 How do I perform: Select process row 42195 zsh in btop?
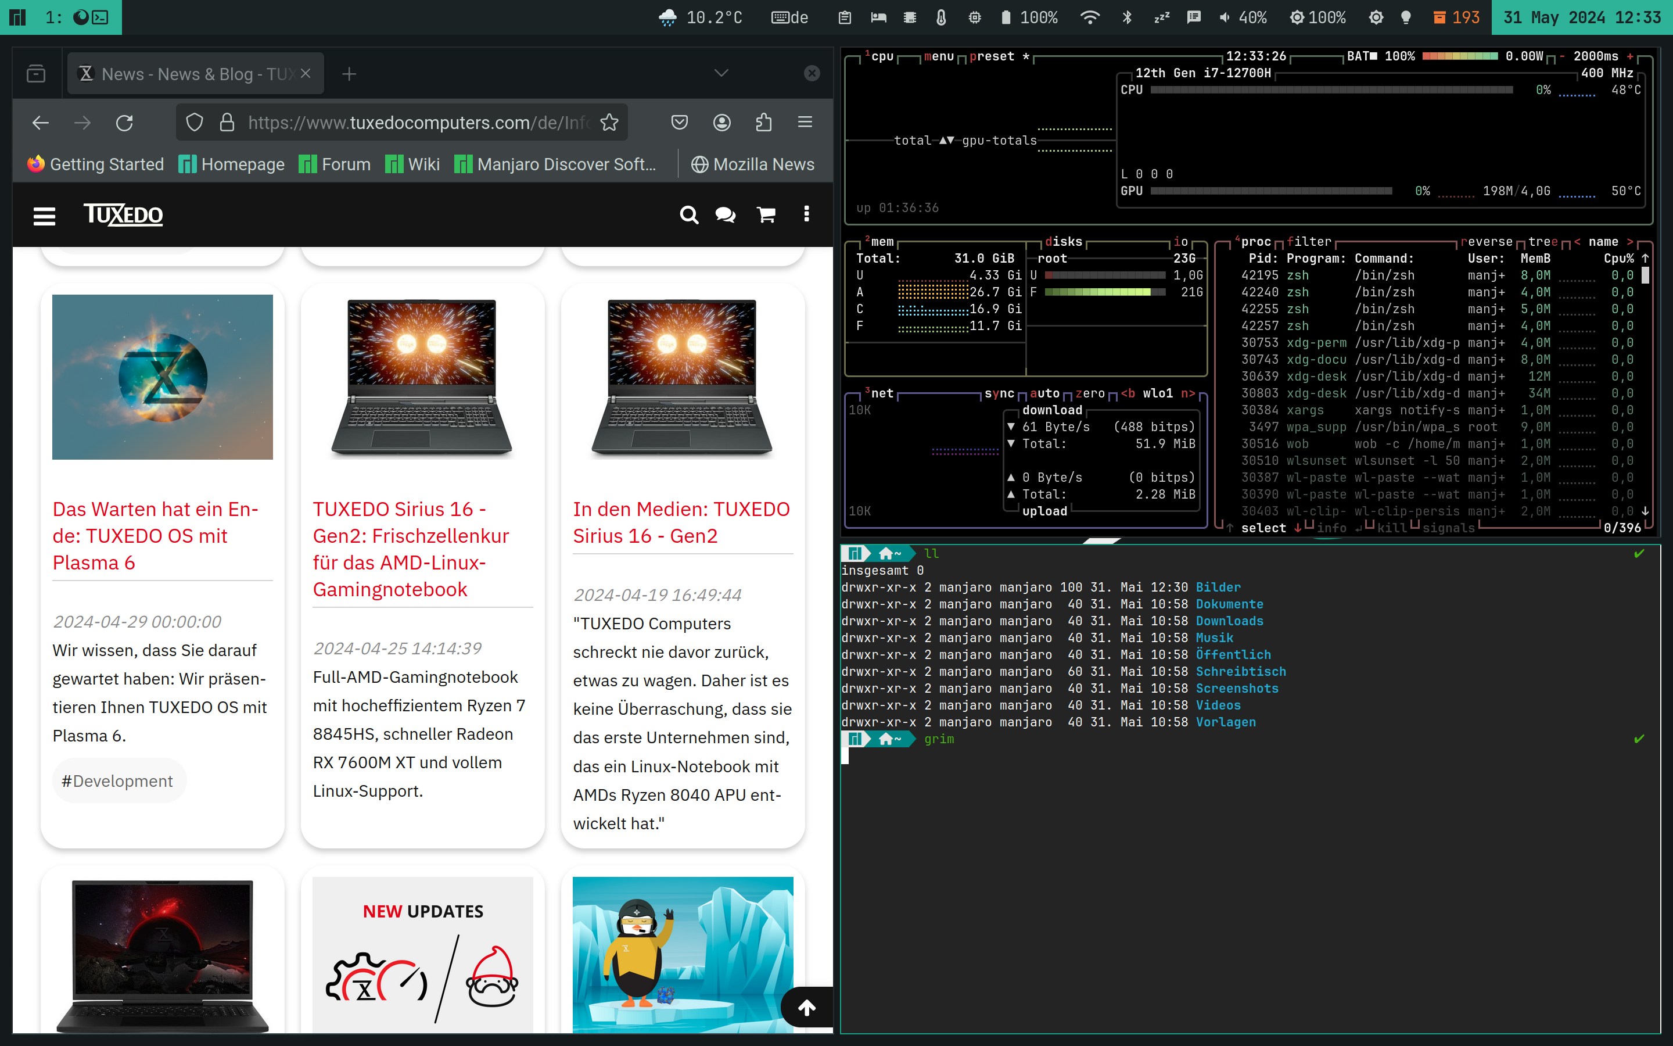(1437, 275)
